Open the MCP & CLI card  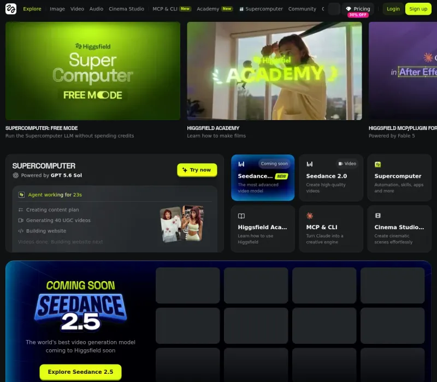331,229
